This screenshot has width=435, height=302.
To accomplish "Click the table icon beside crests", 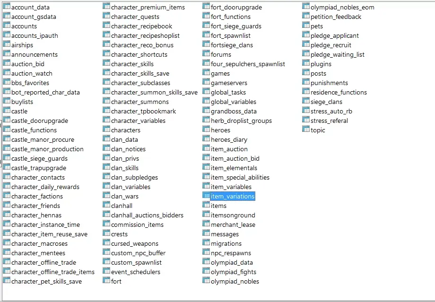I will click(x=106, y=233).
